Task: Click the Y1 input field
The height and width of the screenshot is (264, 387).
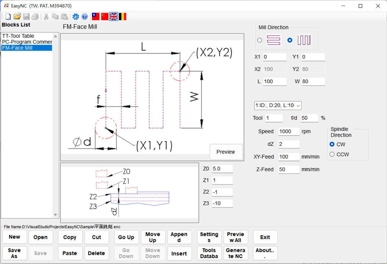Action: click(x=313, y=57)
